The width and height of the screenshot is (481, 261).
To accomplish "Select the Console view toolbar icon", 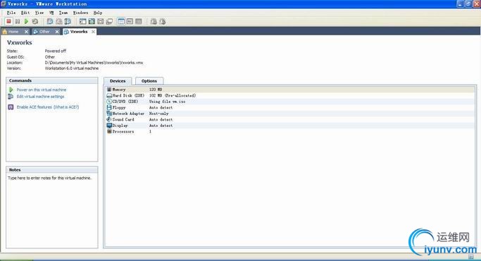I will pos(130,21).
